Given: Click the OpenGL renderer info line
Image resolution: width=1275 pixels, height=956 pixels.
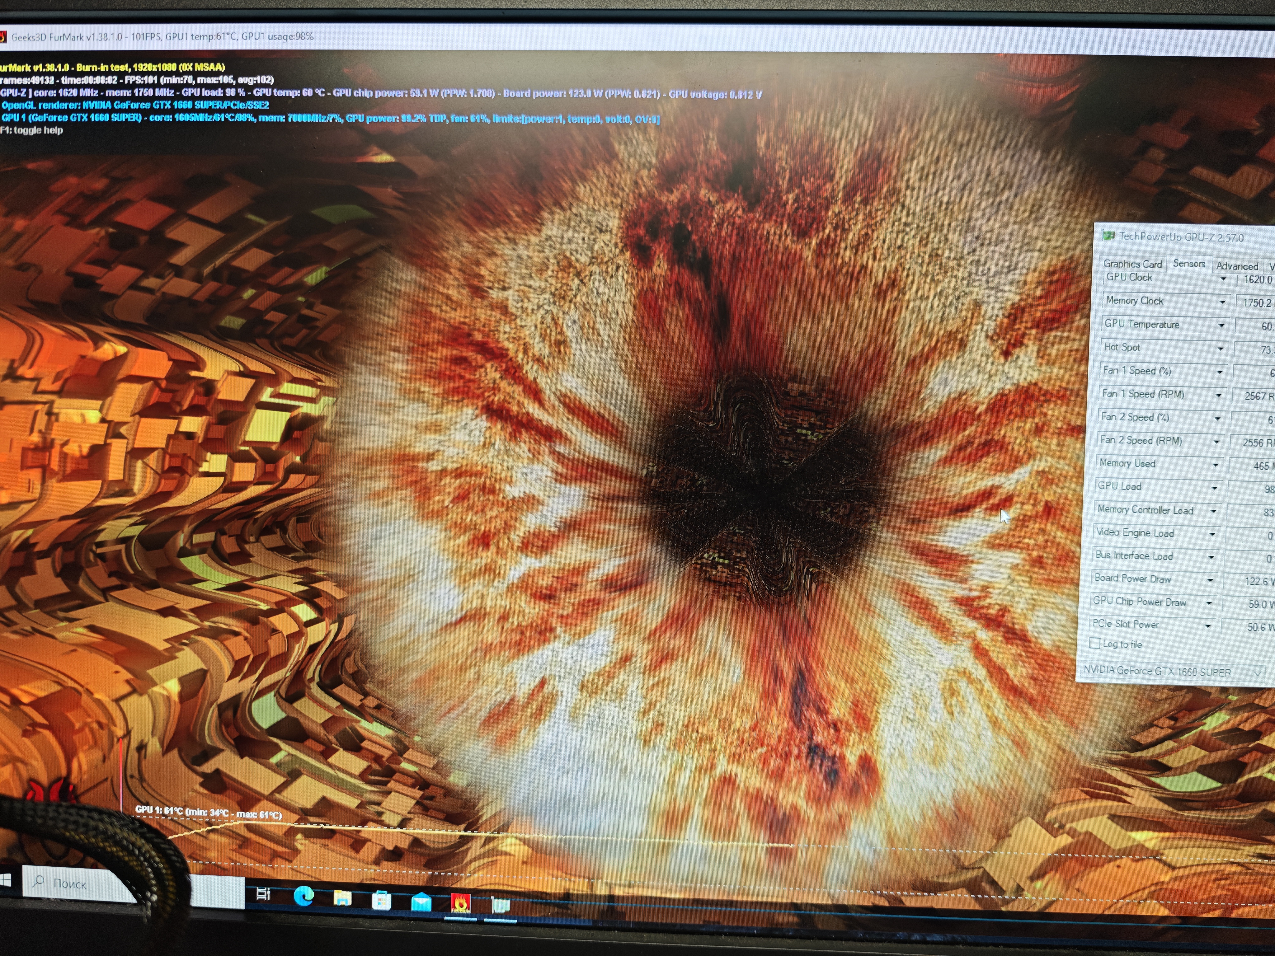Looking at the screenshot, I should click(135, 105).
